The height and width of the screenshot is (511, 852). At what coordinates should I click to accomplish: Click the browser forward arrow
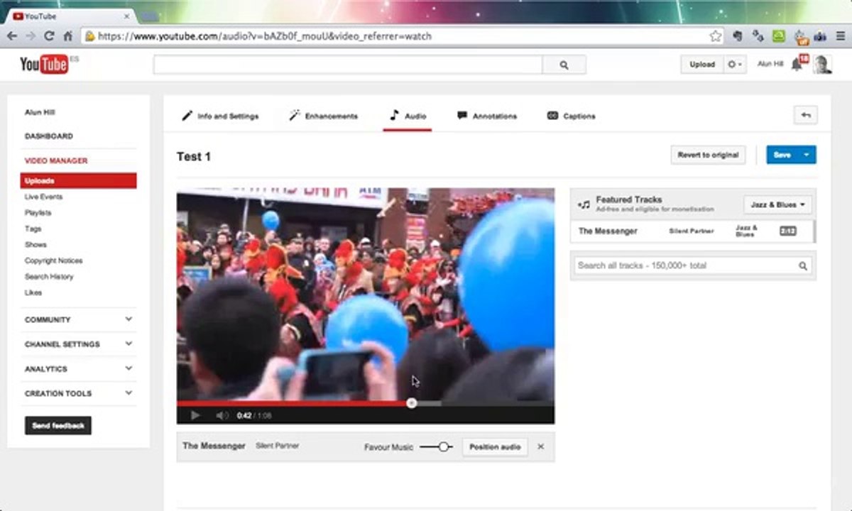pyautogui.click(x=31, y=36)
